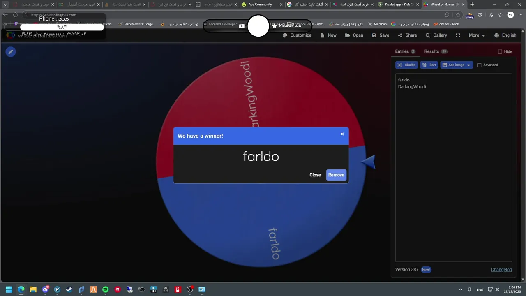Open a new browser tab
The width and height of the screenshot is (526, 296).
point(472,5)
